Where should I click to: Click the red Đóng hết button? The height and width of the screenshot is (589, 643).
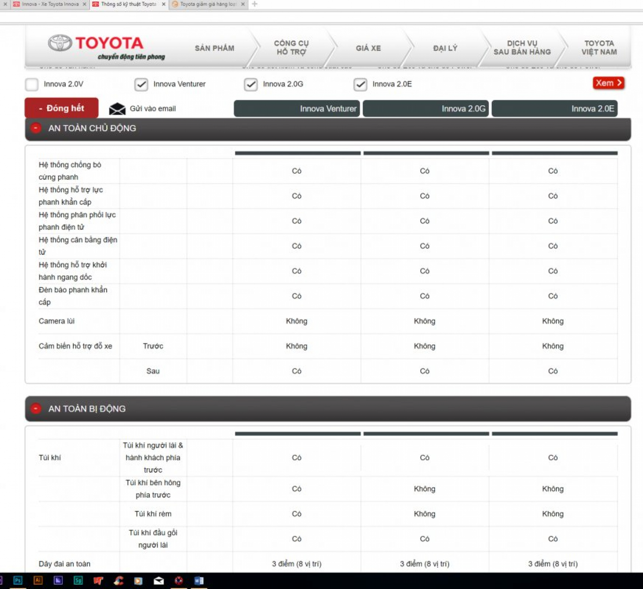[x=62, y=108]
